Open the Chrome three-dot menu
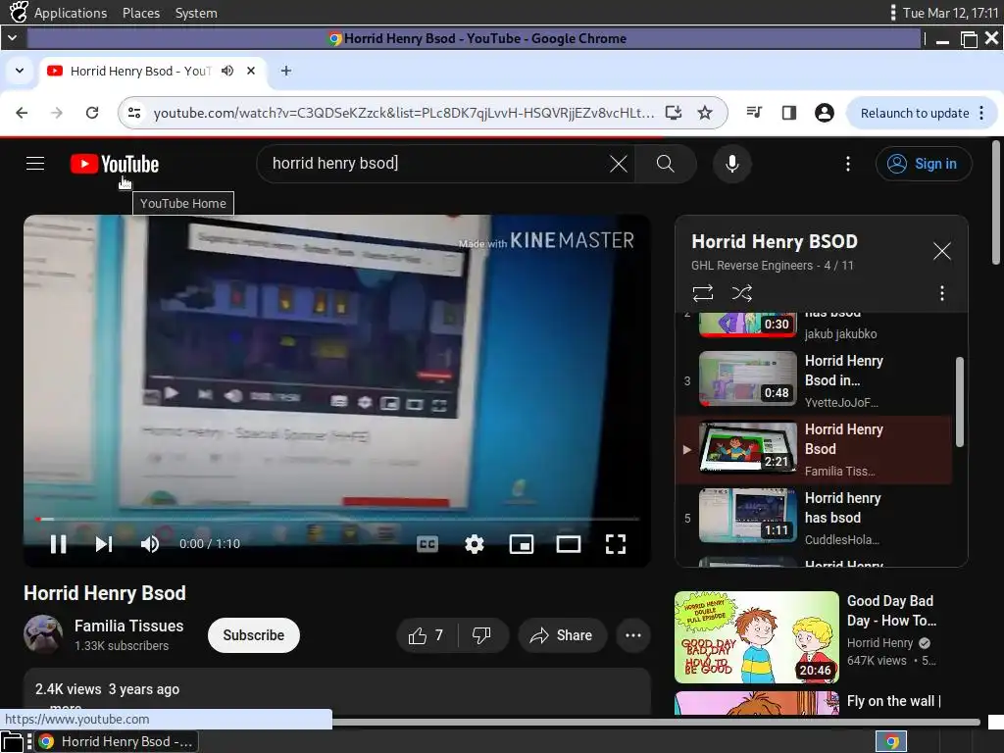The image size is (1004, 753). (981, 113)
